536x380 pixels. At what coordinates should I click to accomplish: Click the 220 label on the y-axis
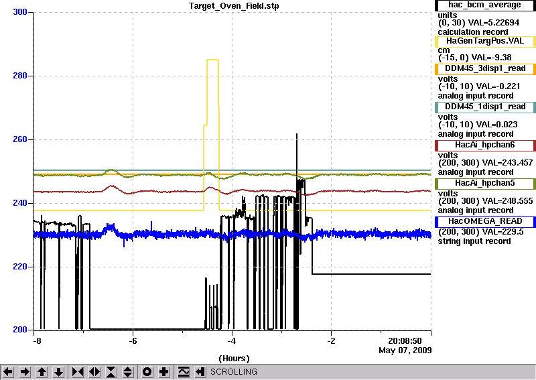click(20, 267)
